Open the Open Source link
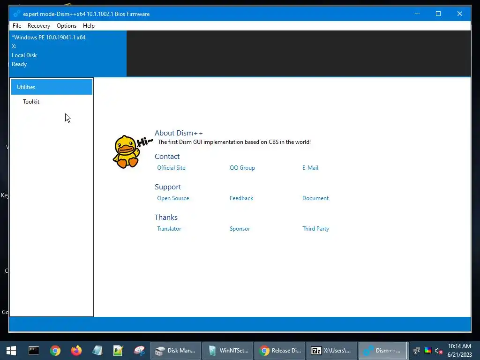The height and width of the screenshot is (360, 480). coord(173,198)
